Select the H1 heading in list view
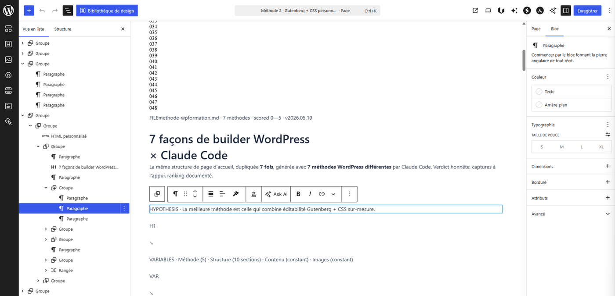The image size is (615, 296). pos(85,167)
